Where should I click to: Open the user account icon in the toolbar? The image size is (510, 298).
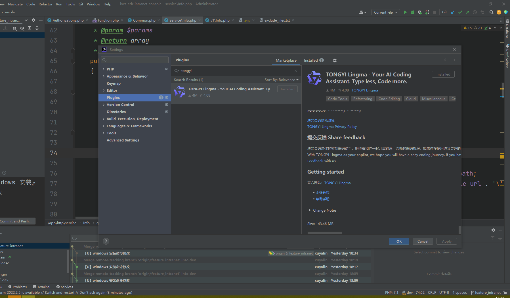(x=363, y=12)
